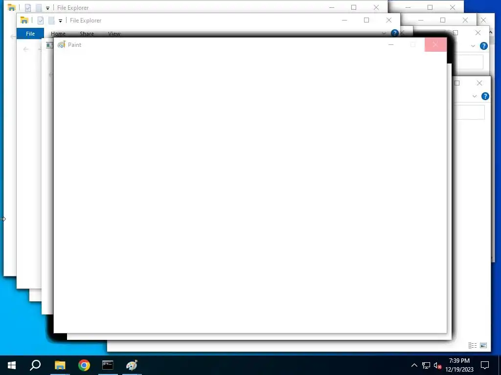Click Properties quick-access icon in rearmost File Explorer
Screen dimensions: 501x375
pyautogui.click(x=28, y=7)
